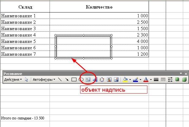Insert a WordArt object

(x=95, y=79)
